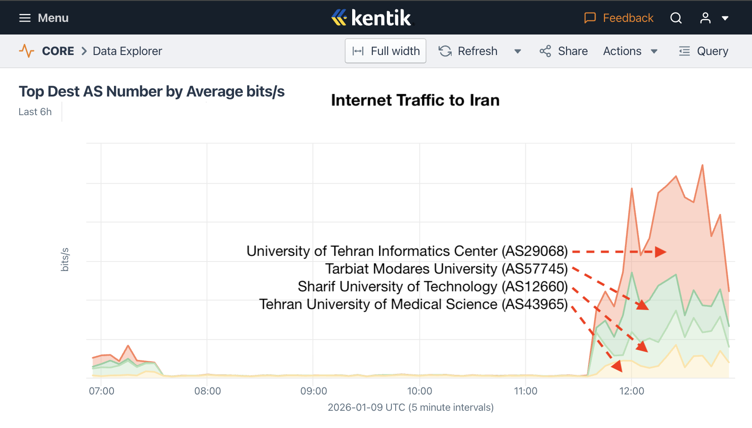Expand the user account dropdown arrow
752x428 pixels.
pyautogui.click(x=725, y=19)
